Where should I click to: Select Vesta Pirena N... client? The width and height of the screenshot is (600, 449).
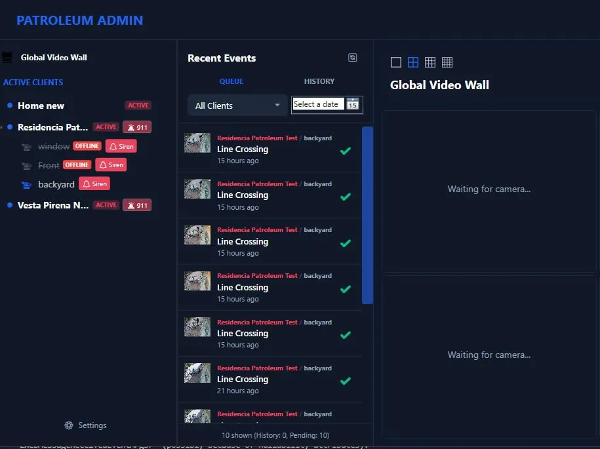53,205
